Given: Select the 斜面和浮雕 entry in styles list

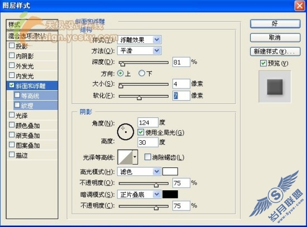Looking at the screenshot, I should pos(32,86).
